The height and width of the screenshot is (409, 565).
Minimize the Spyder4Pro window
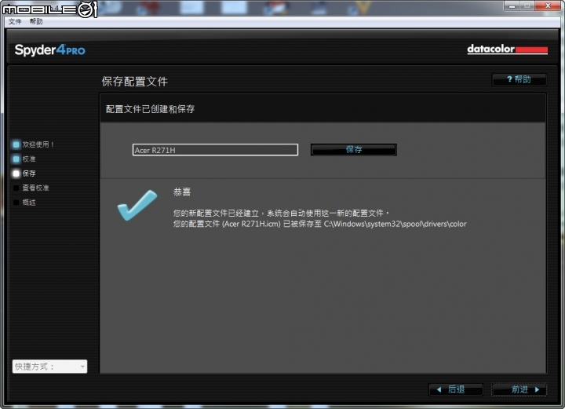512,5
